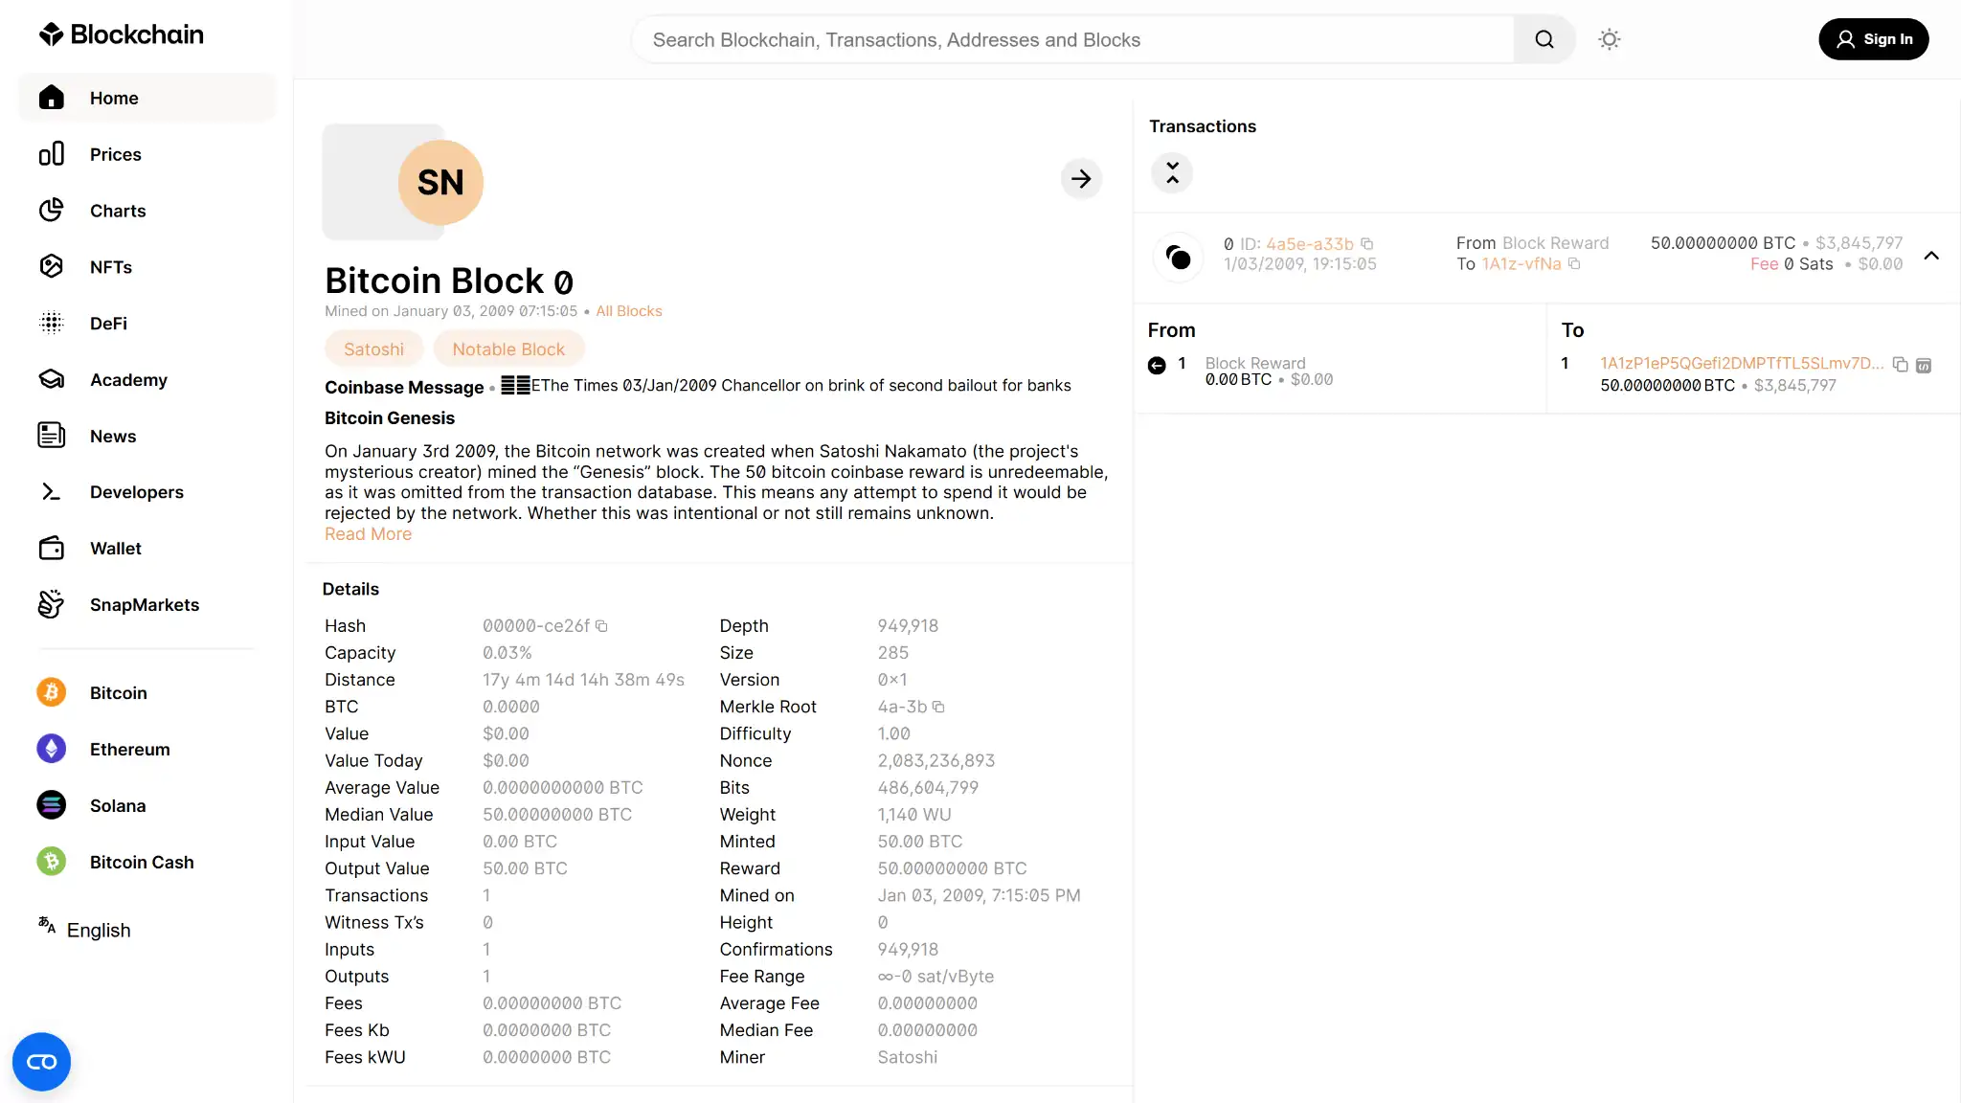Screen dimensions: 1961x1103
Task: Click the Transactions panel heading
Action: coord(1203,126)
